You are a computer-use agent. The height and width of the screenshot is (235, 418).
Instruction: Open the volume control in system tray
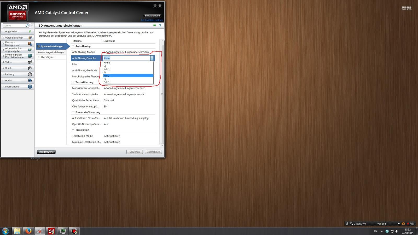(397, 231)
